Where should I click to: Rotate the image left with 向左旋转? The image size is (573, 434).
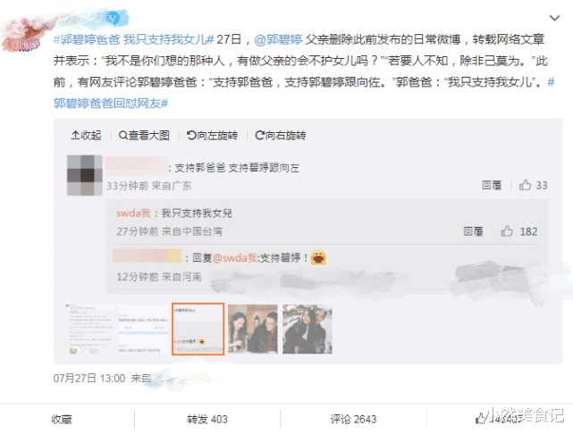pyautogui.click(x=212, y=136)
